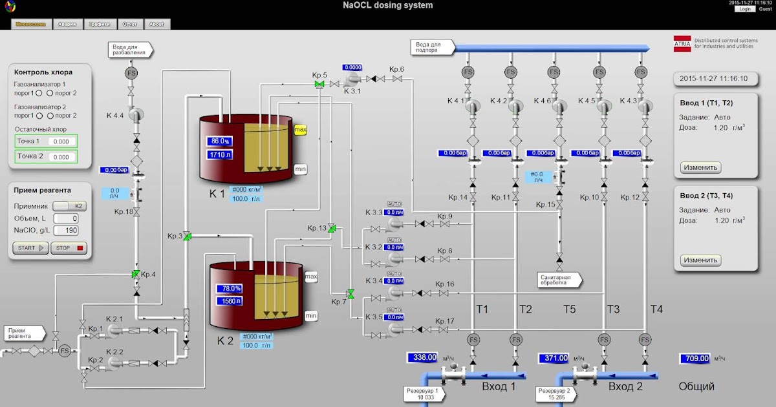Click the Резервуар 1 tag near Вход 1

click(x=424, y=394)
